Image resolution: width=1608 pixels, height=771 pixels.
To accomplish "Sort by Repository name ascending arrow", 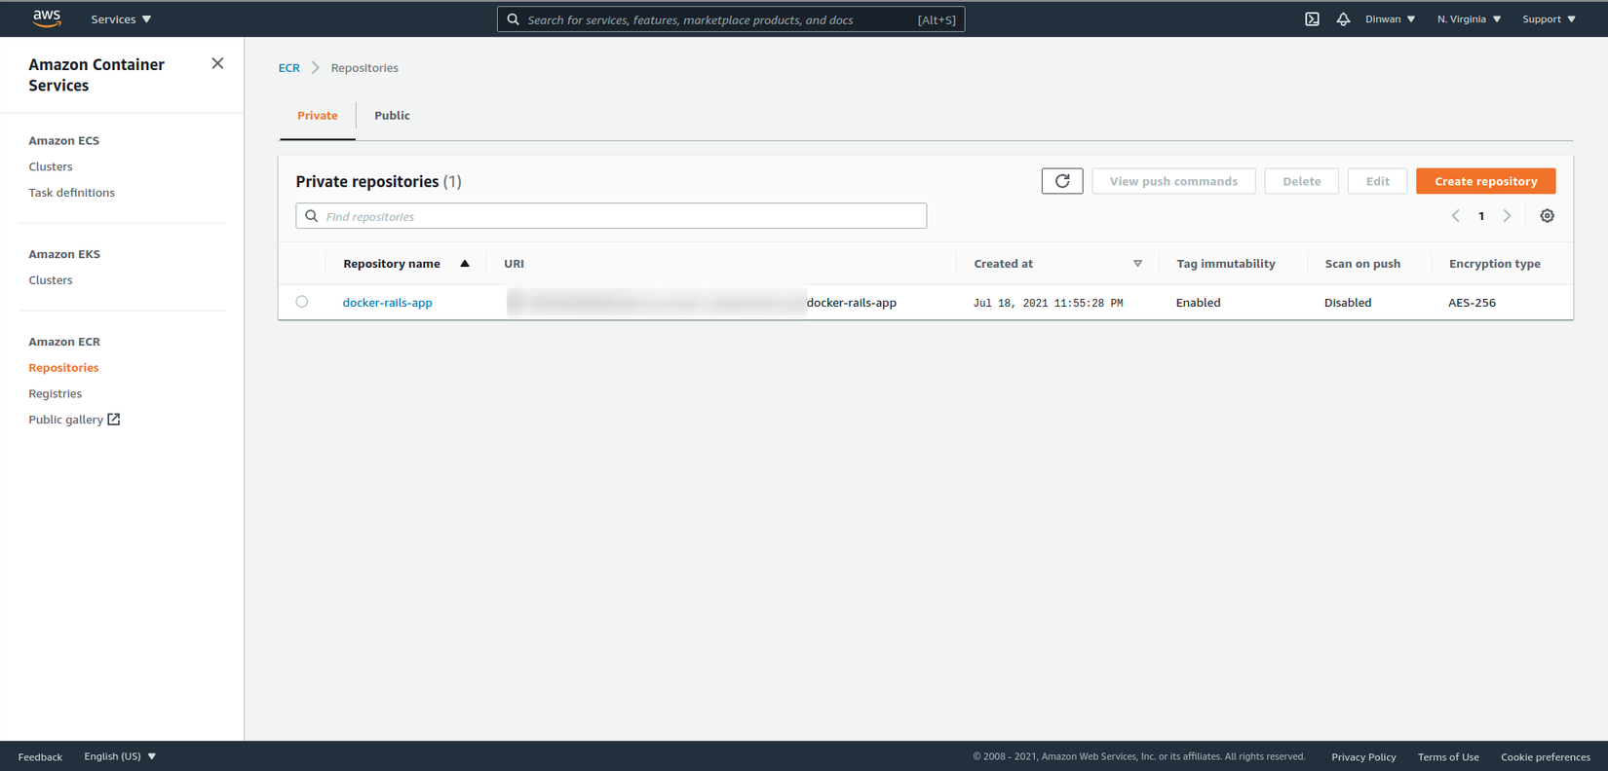I will coord(465,264).
